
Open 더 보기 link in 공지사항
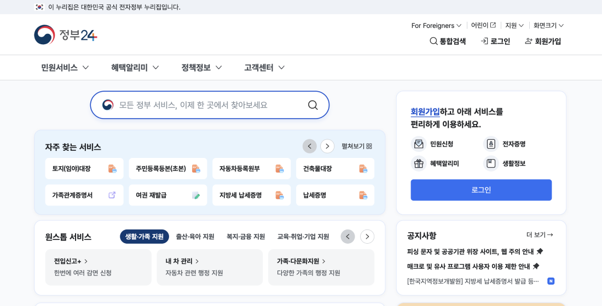coord(540,235)
